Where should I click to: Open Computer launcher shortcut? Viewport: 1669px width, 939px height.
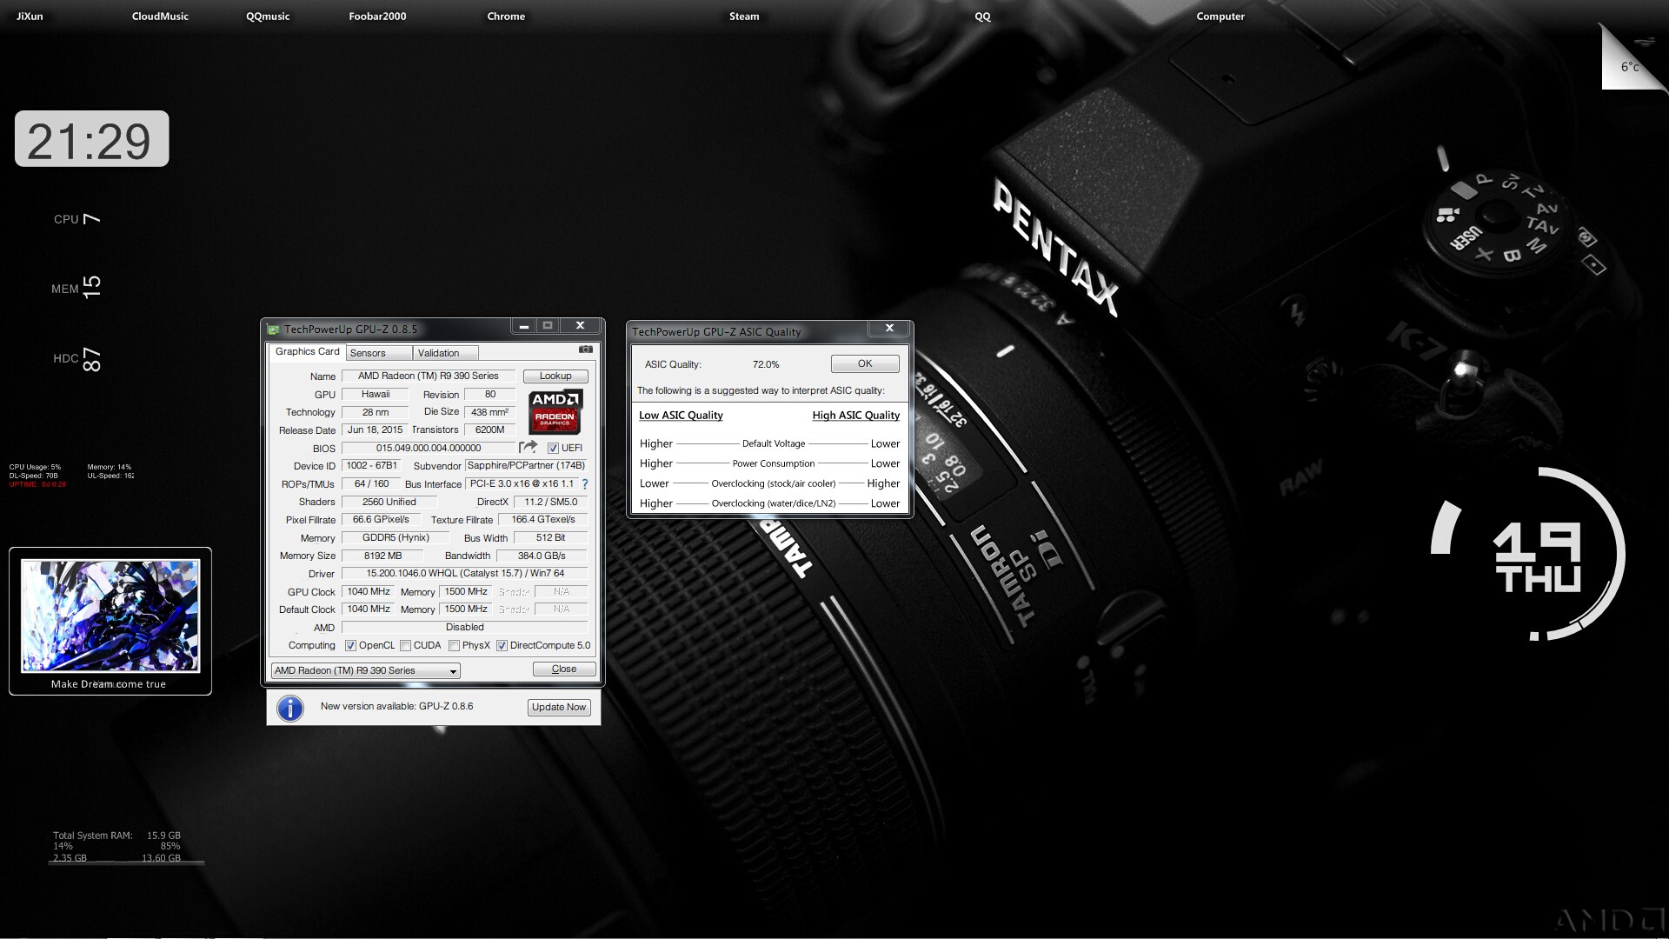click(x=1220, y=17)
